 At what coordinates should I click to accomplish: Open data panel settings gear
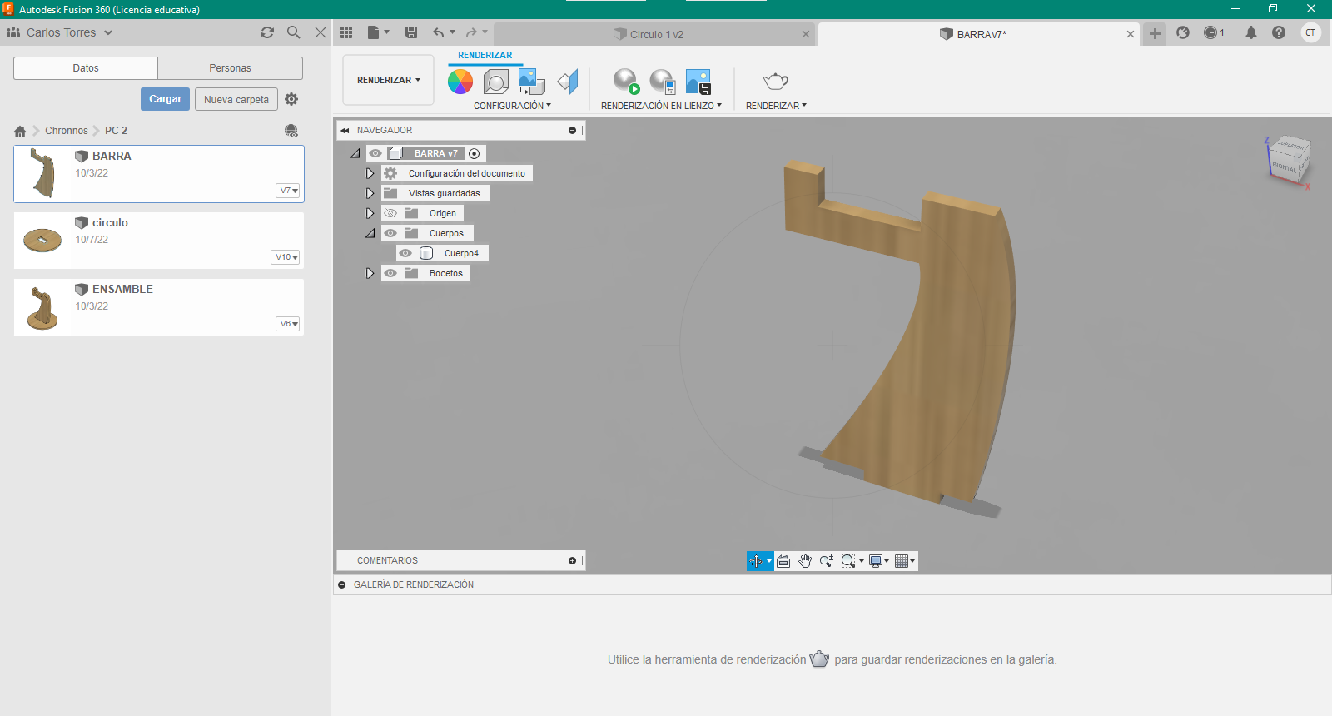click(x=291, y=99)
